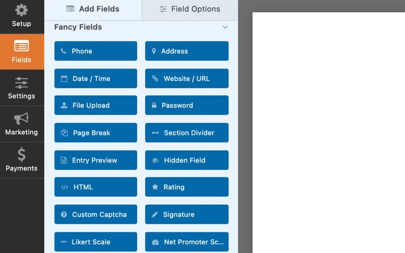Open the Settings sliders icon
405x253 pixels.
(22, 83)
